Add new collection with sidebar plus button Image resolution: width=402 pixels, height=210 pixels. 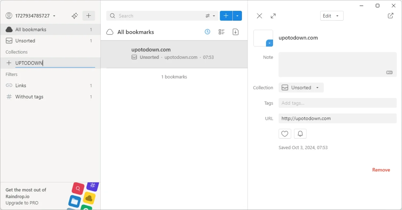pyautogui.click(x=89, y=16)
